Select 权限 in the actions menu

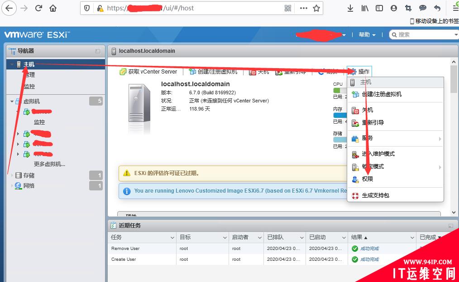tap(395, 179)
